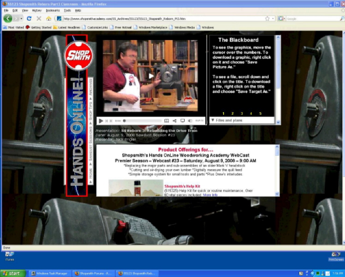The image size is (345, 277).
Task: Open the Home vertical nav link
Action: tap(90, 173)
